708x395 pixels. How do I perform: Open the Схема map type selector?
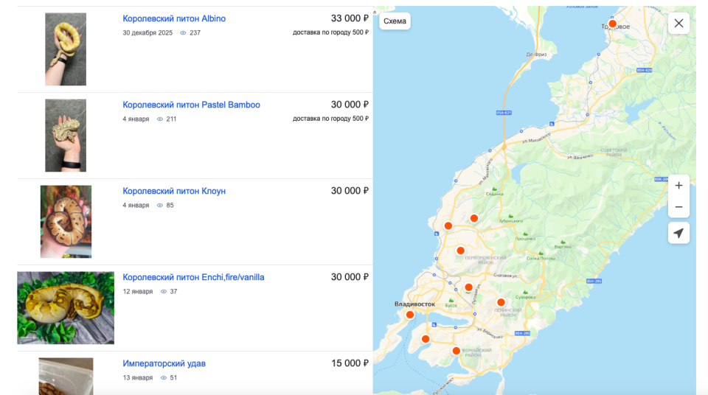395,21
